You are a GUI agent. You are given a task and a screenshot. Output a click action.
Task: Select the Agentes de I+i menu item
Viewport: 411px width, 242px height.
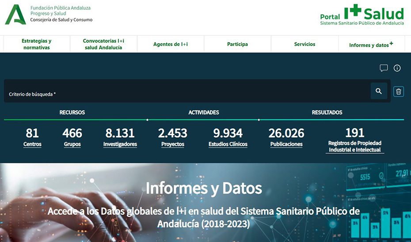pyautogui.click(x=171, y=44)
